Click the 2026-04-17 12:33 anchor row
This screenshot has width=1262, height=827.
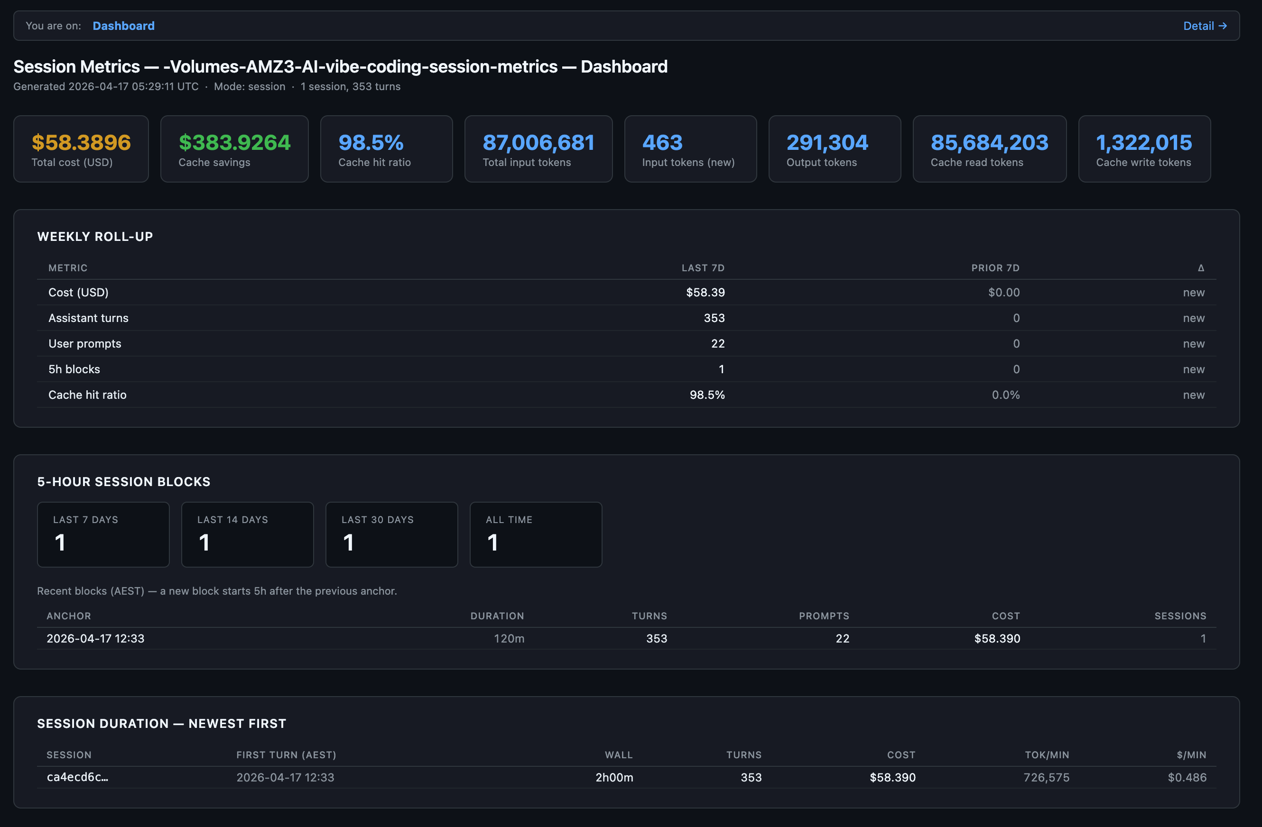[x=95, y=638]
